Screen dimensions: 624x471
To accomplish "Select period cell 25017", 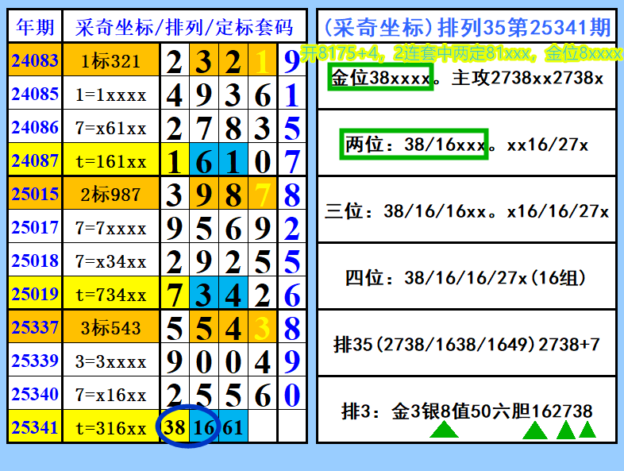I will 35,227.
